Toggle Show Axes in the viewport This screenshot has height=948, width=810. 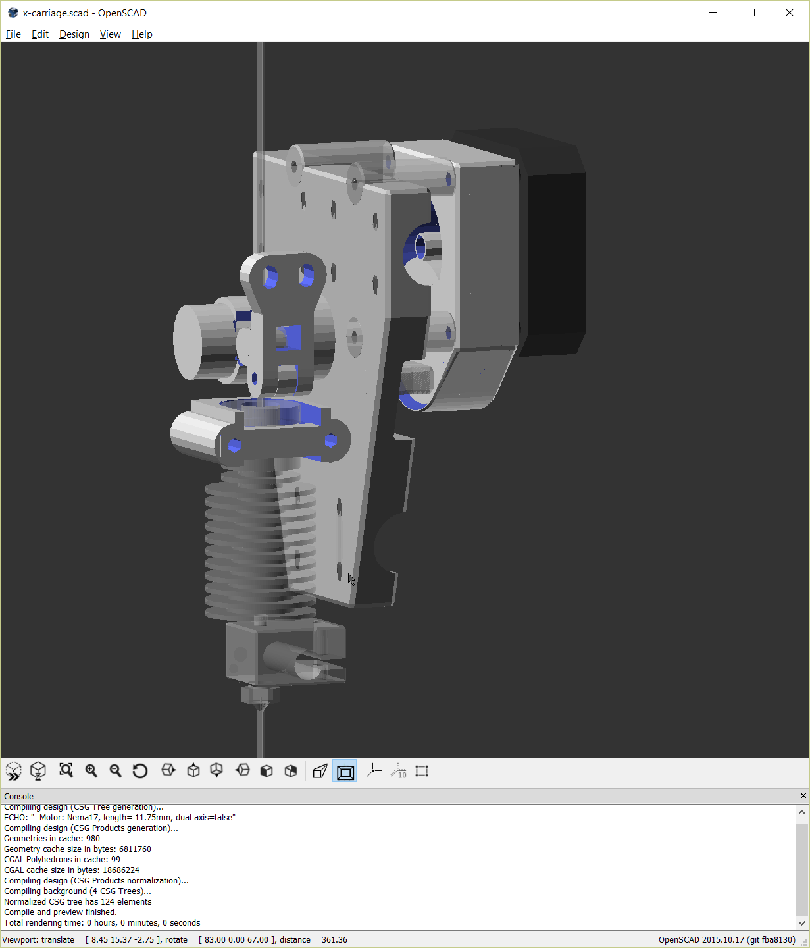[x=374, y=771]
